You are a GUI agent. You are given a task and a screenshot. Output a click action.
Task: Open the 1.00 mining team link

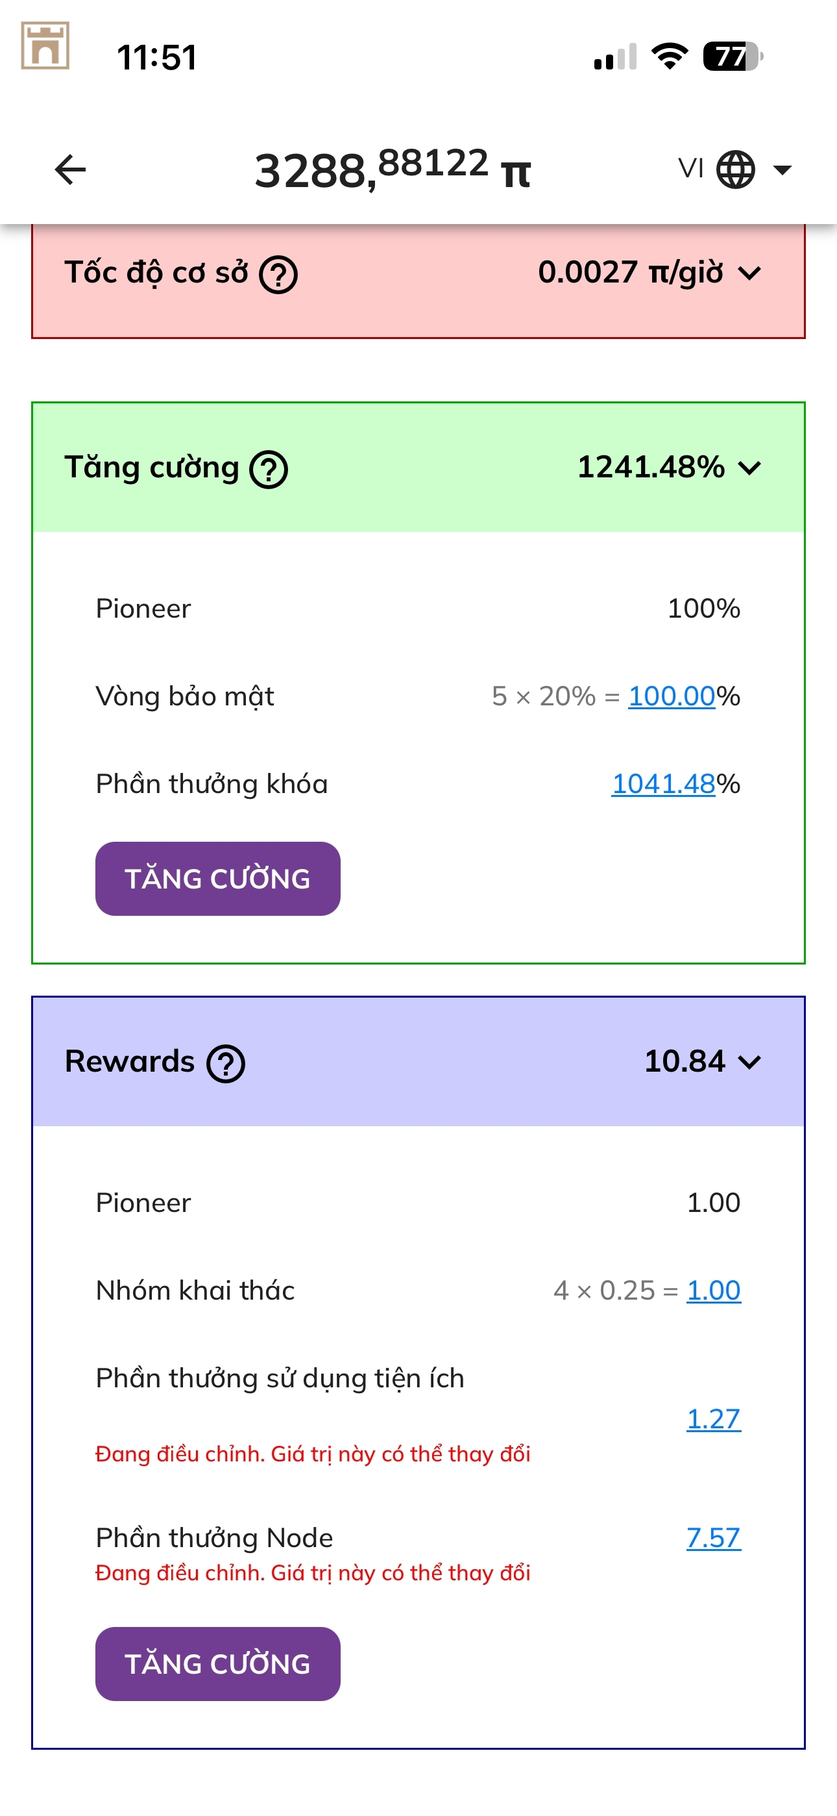pos(713,1290)
